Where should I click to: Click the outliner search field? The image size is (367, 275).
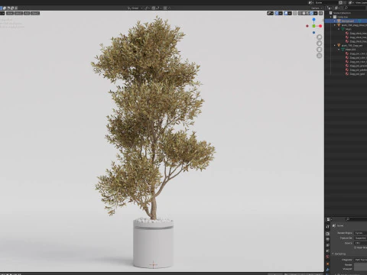[x=354, y=8]
